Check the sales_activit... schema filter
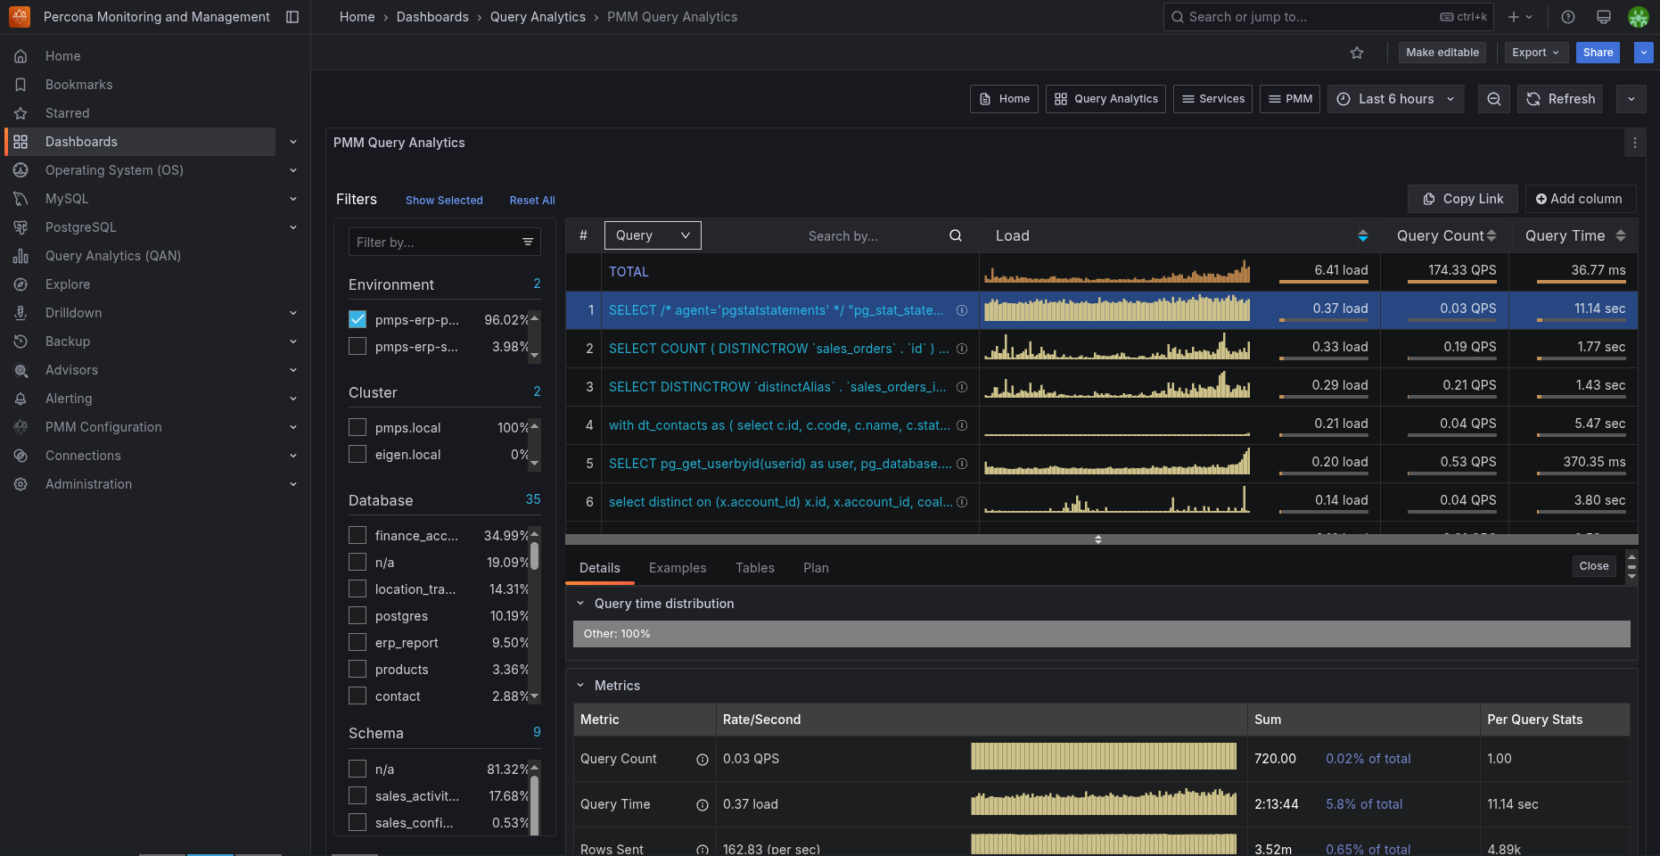This screenshot has height=856, width=1660. coord(357,795)
